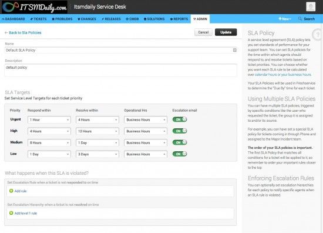323x233 pixels.
Task: View the Reports tab
Action: 179,19
